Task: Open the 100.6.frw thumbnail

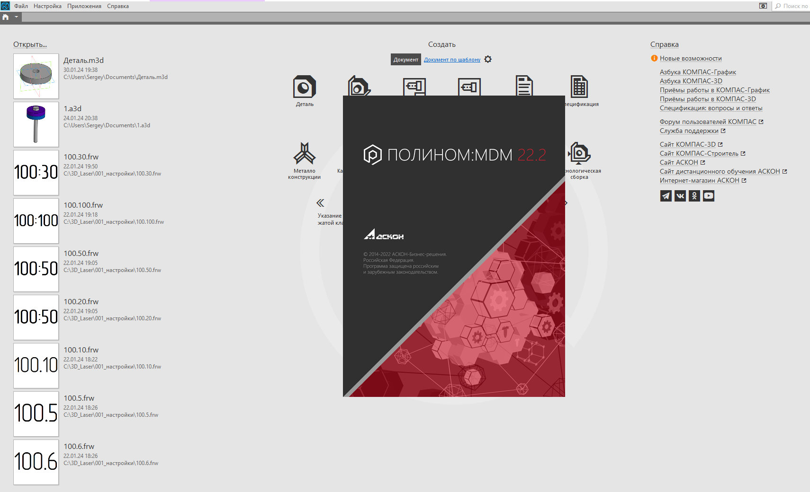Action: tap(36, 462)
